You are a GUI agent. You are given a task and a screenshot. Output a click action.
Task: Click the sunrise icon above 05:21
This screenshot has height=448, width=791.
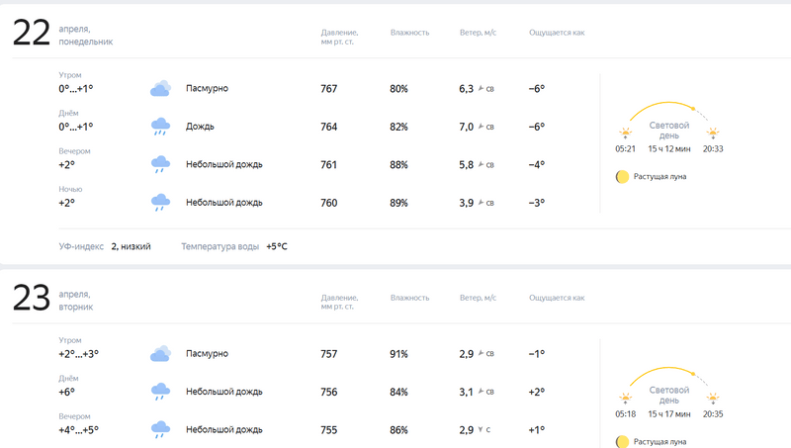625,133
